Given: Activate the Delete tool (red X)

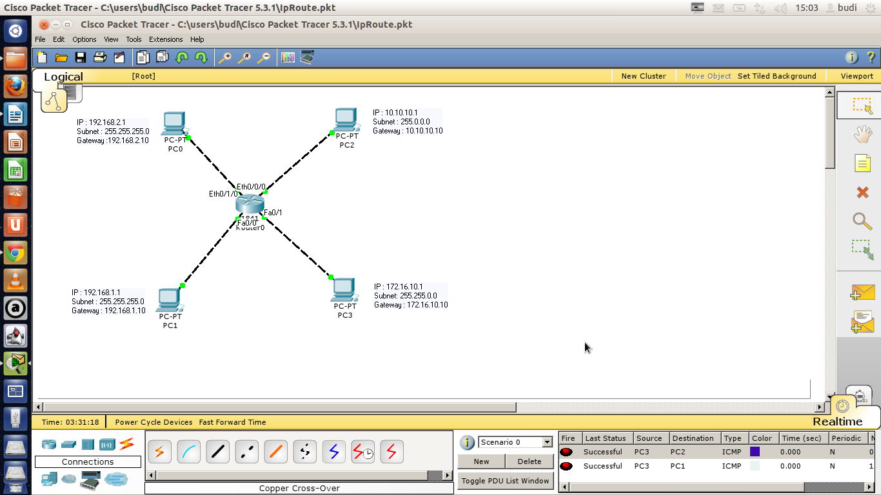Looking at the screenshot, I should [862, 192].
